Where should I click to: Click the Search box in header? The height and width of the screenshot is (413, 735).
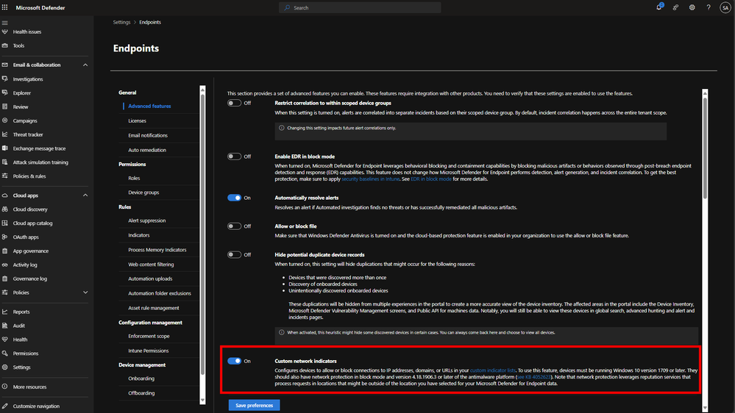(x=360, y=7)
